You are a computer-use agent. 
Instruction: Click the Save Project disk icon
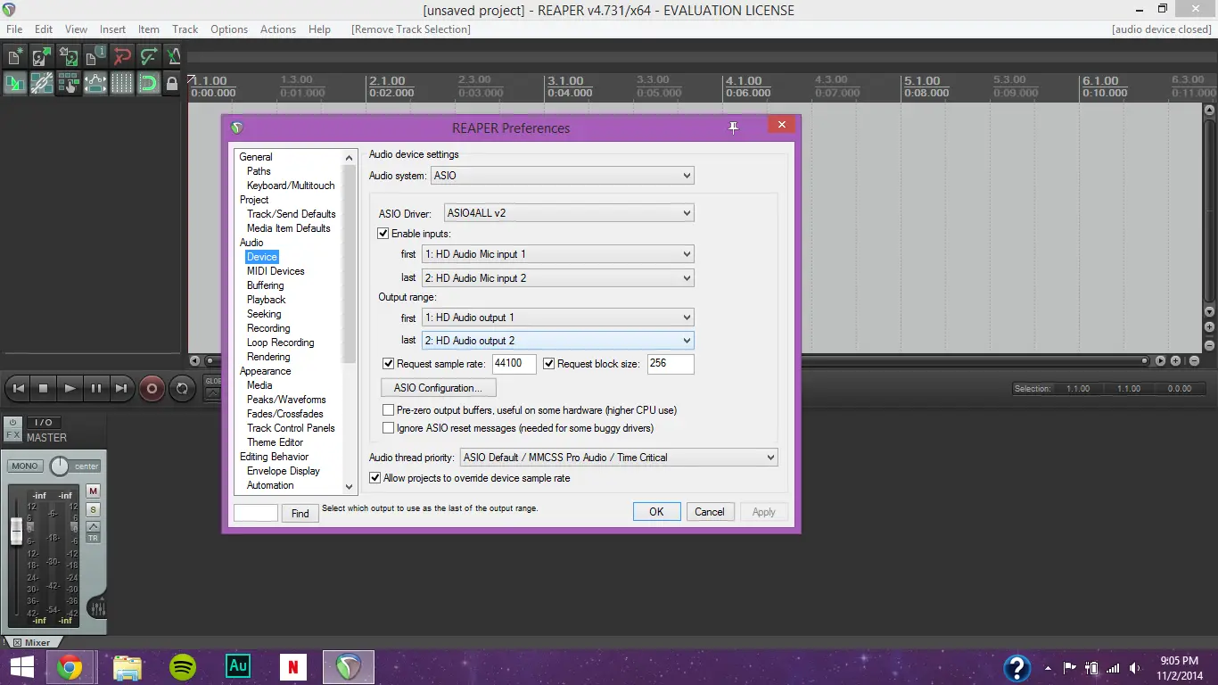(x=68, y=56)
